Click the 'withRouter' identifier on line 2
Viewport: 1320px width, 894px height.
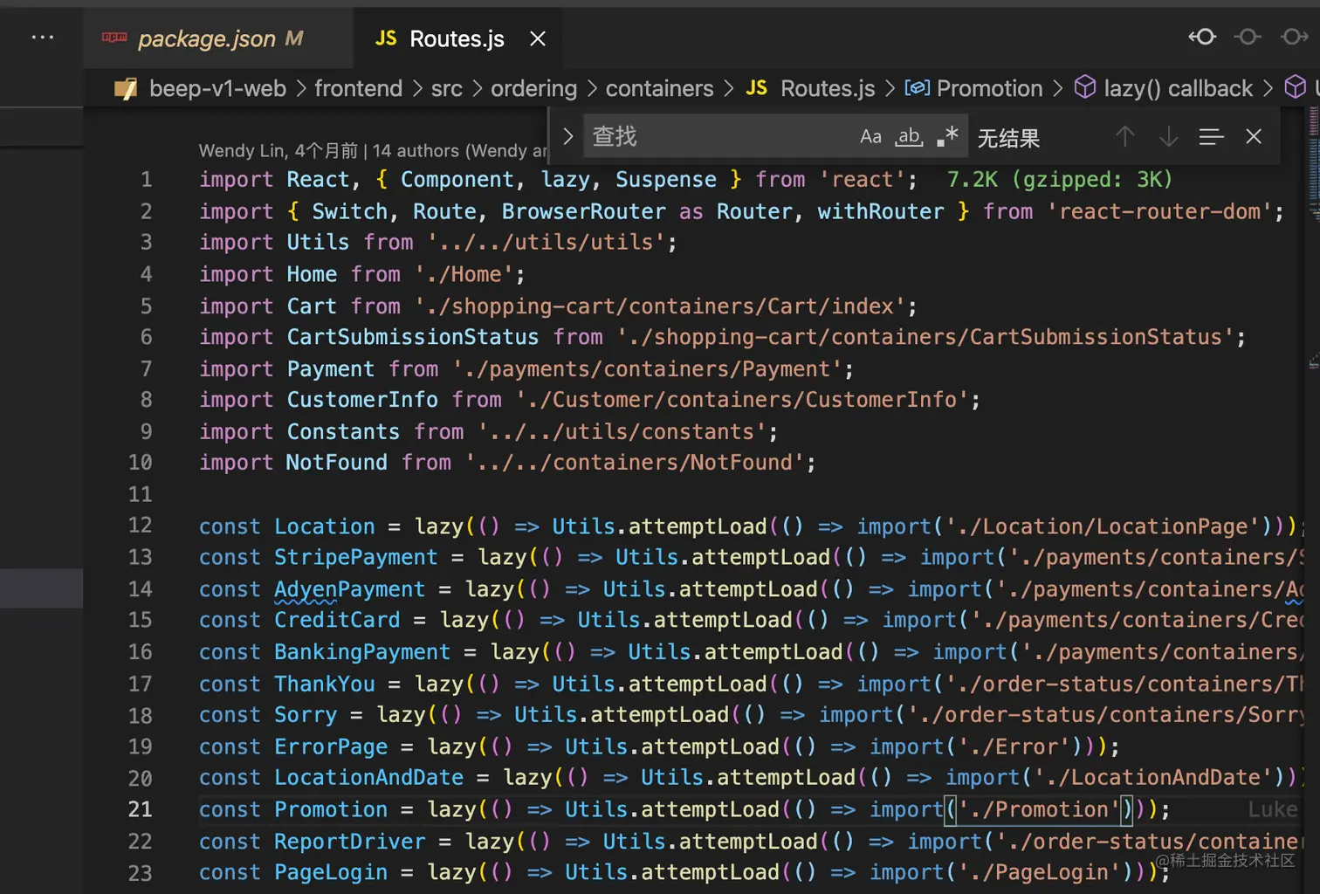click(880, 211)
